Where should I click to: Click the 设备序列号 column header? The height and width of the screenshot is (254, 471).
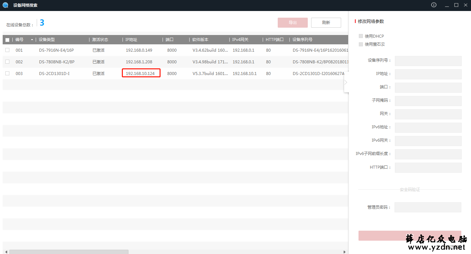(x=302, y=40)
